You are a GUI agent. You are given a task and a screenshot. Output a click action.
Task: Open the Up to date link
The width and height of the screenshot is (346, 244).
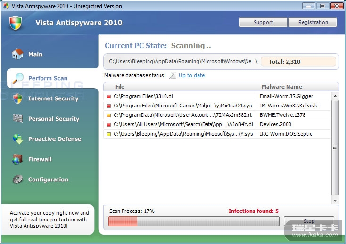tap(191, 75)
